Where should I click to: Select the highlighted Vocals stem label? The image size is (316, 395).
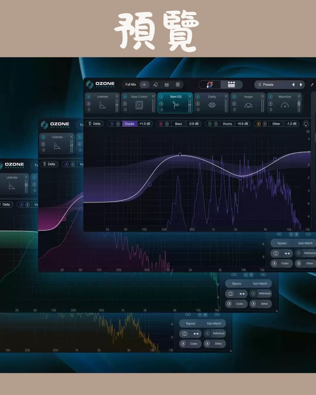pyautogui.click(x=130, y=123)
